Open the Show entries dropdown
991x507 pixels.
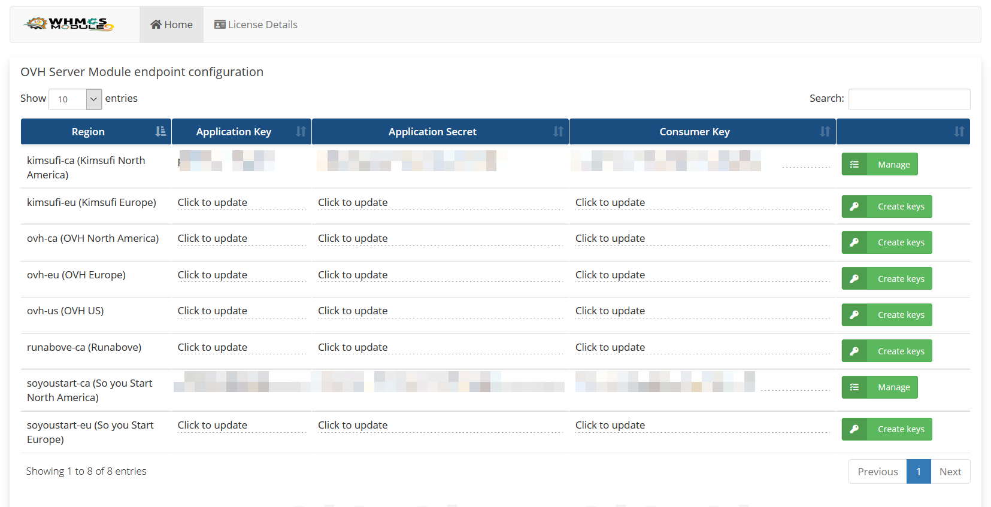pos(75,99)
